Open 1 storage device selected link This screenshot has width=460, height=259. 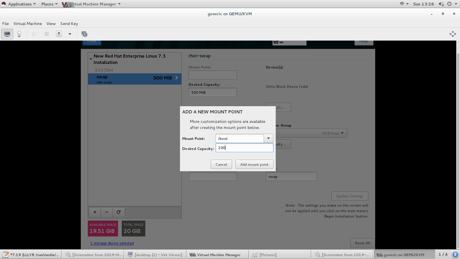click(x=112, y=243)
